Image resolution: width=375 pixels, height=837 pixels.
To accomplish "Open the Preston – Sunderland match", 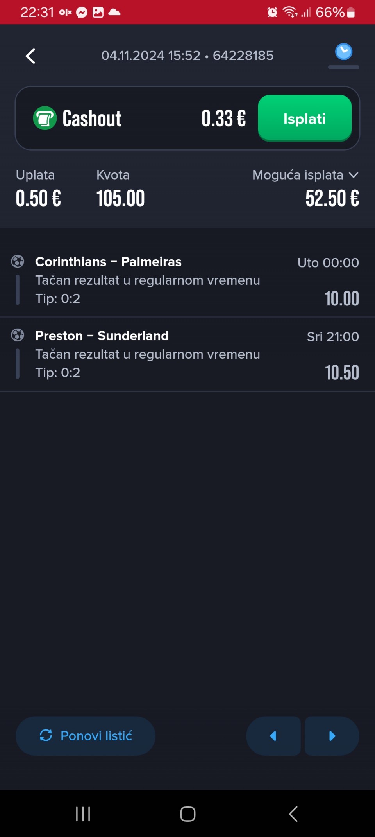I will pyautogui.click(x=102, y=336).
